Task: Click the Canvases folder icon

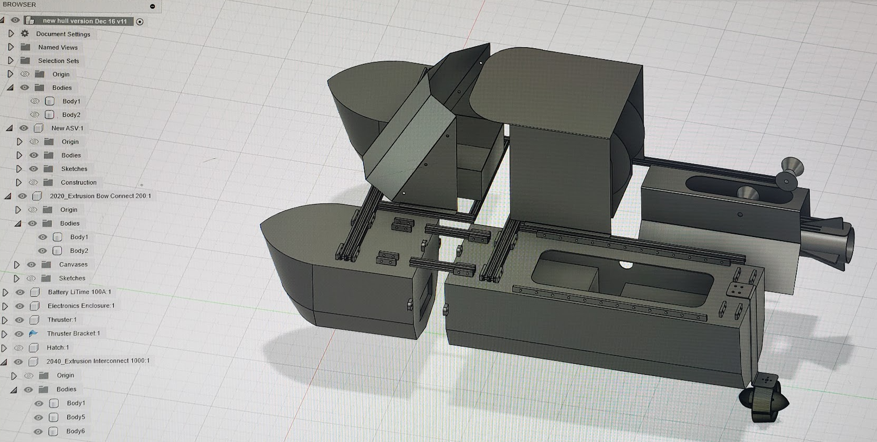Action: 46,265
